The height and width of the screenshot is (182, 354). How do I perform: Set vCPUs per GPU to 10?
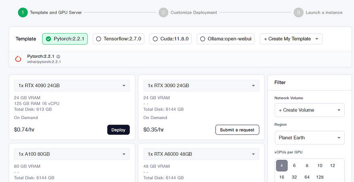(x=320, y=165)
